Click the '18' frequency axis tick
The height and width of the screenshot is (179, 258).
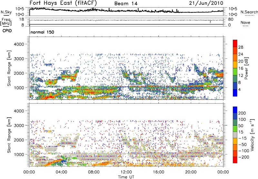coord(22,19)
